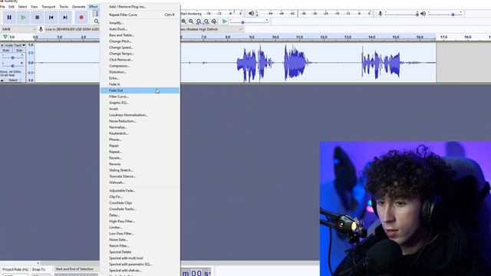Click the 10.0 second mark on the timeline ruler
Image resolution: width=491 pixels, height=276 pixels.
[275, 38]
